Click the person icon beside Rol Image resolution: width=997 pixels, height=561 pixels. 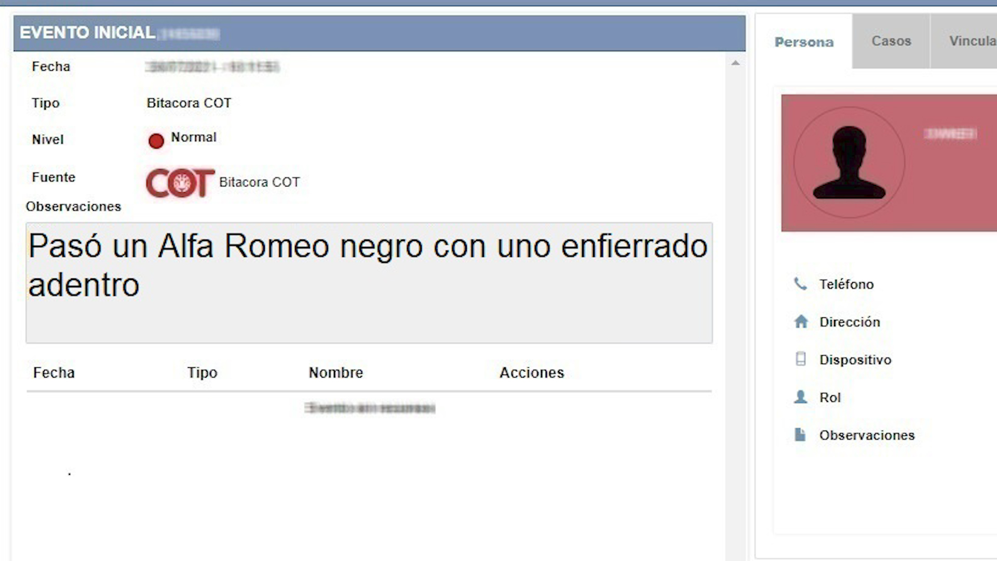[x=801, y=397]
